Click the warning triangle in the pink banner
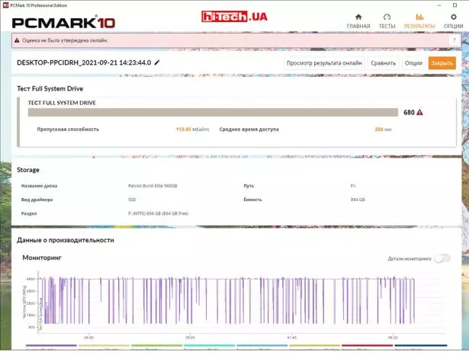Image resolution: width=469 pixels, height=355 pixels. (x=17, y=40)
